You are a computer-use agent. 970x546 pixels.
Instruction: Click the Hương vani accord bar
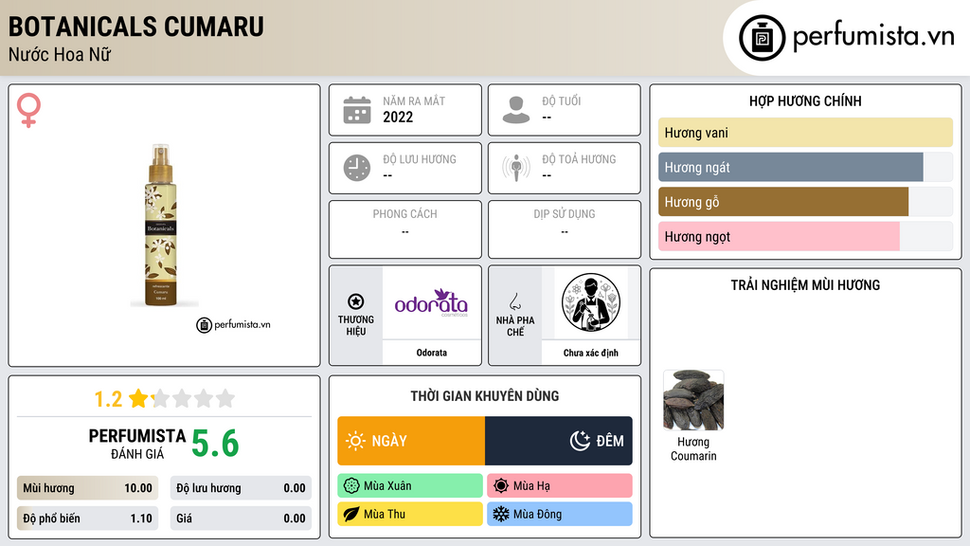tap(805, 133)
